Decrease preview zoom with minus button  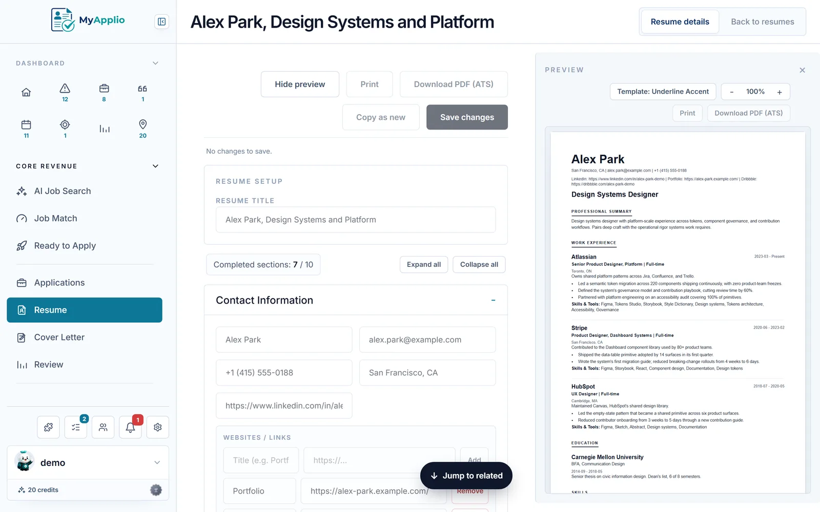coord(732,92)
